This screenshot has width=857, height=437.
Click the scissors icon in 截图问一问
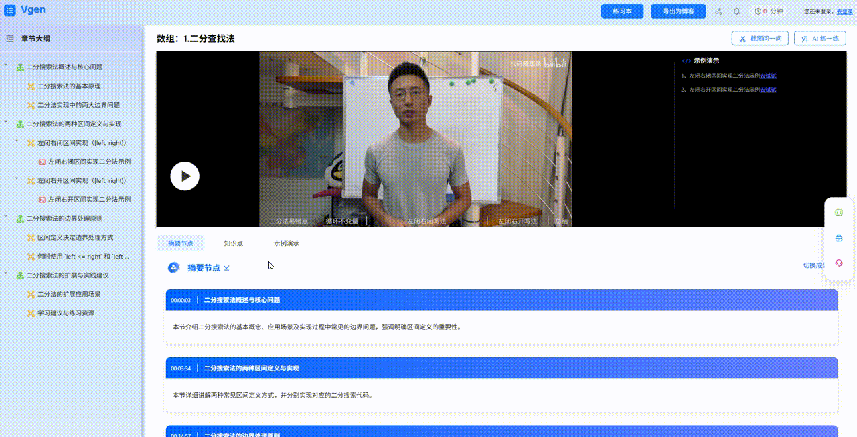pyautogui.click(x=743, y=39)
